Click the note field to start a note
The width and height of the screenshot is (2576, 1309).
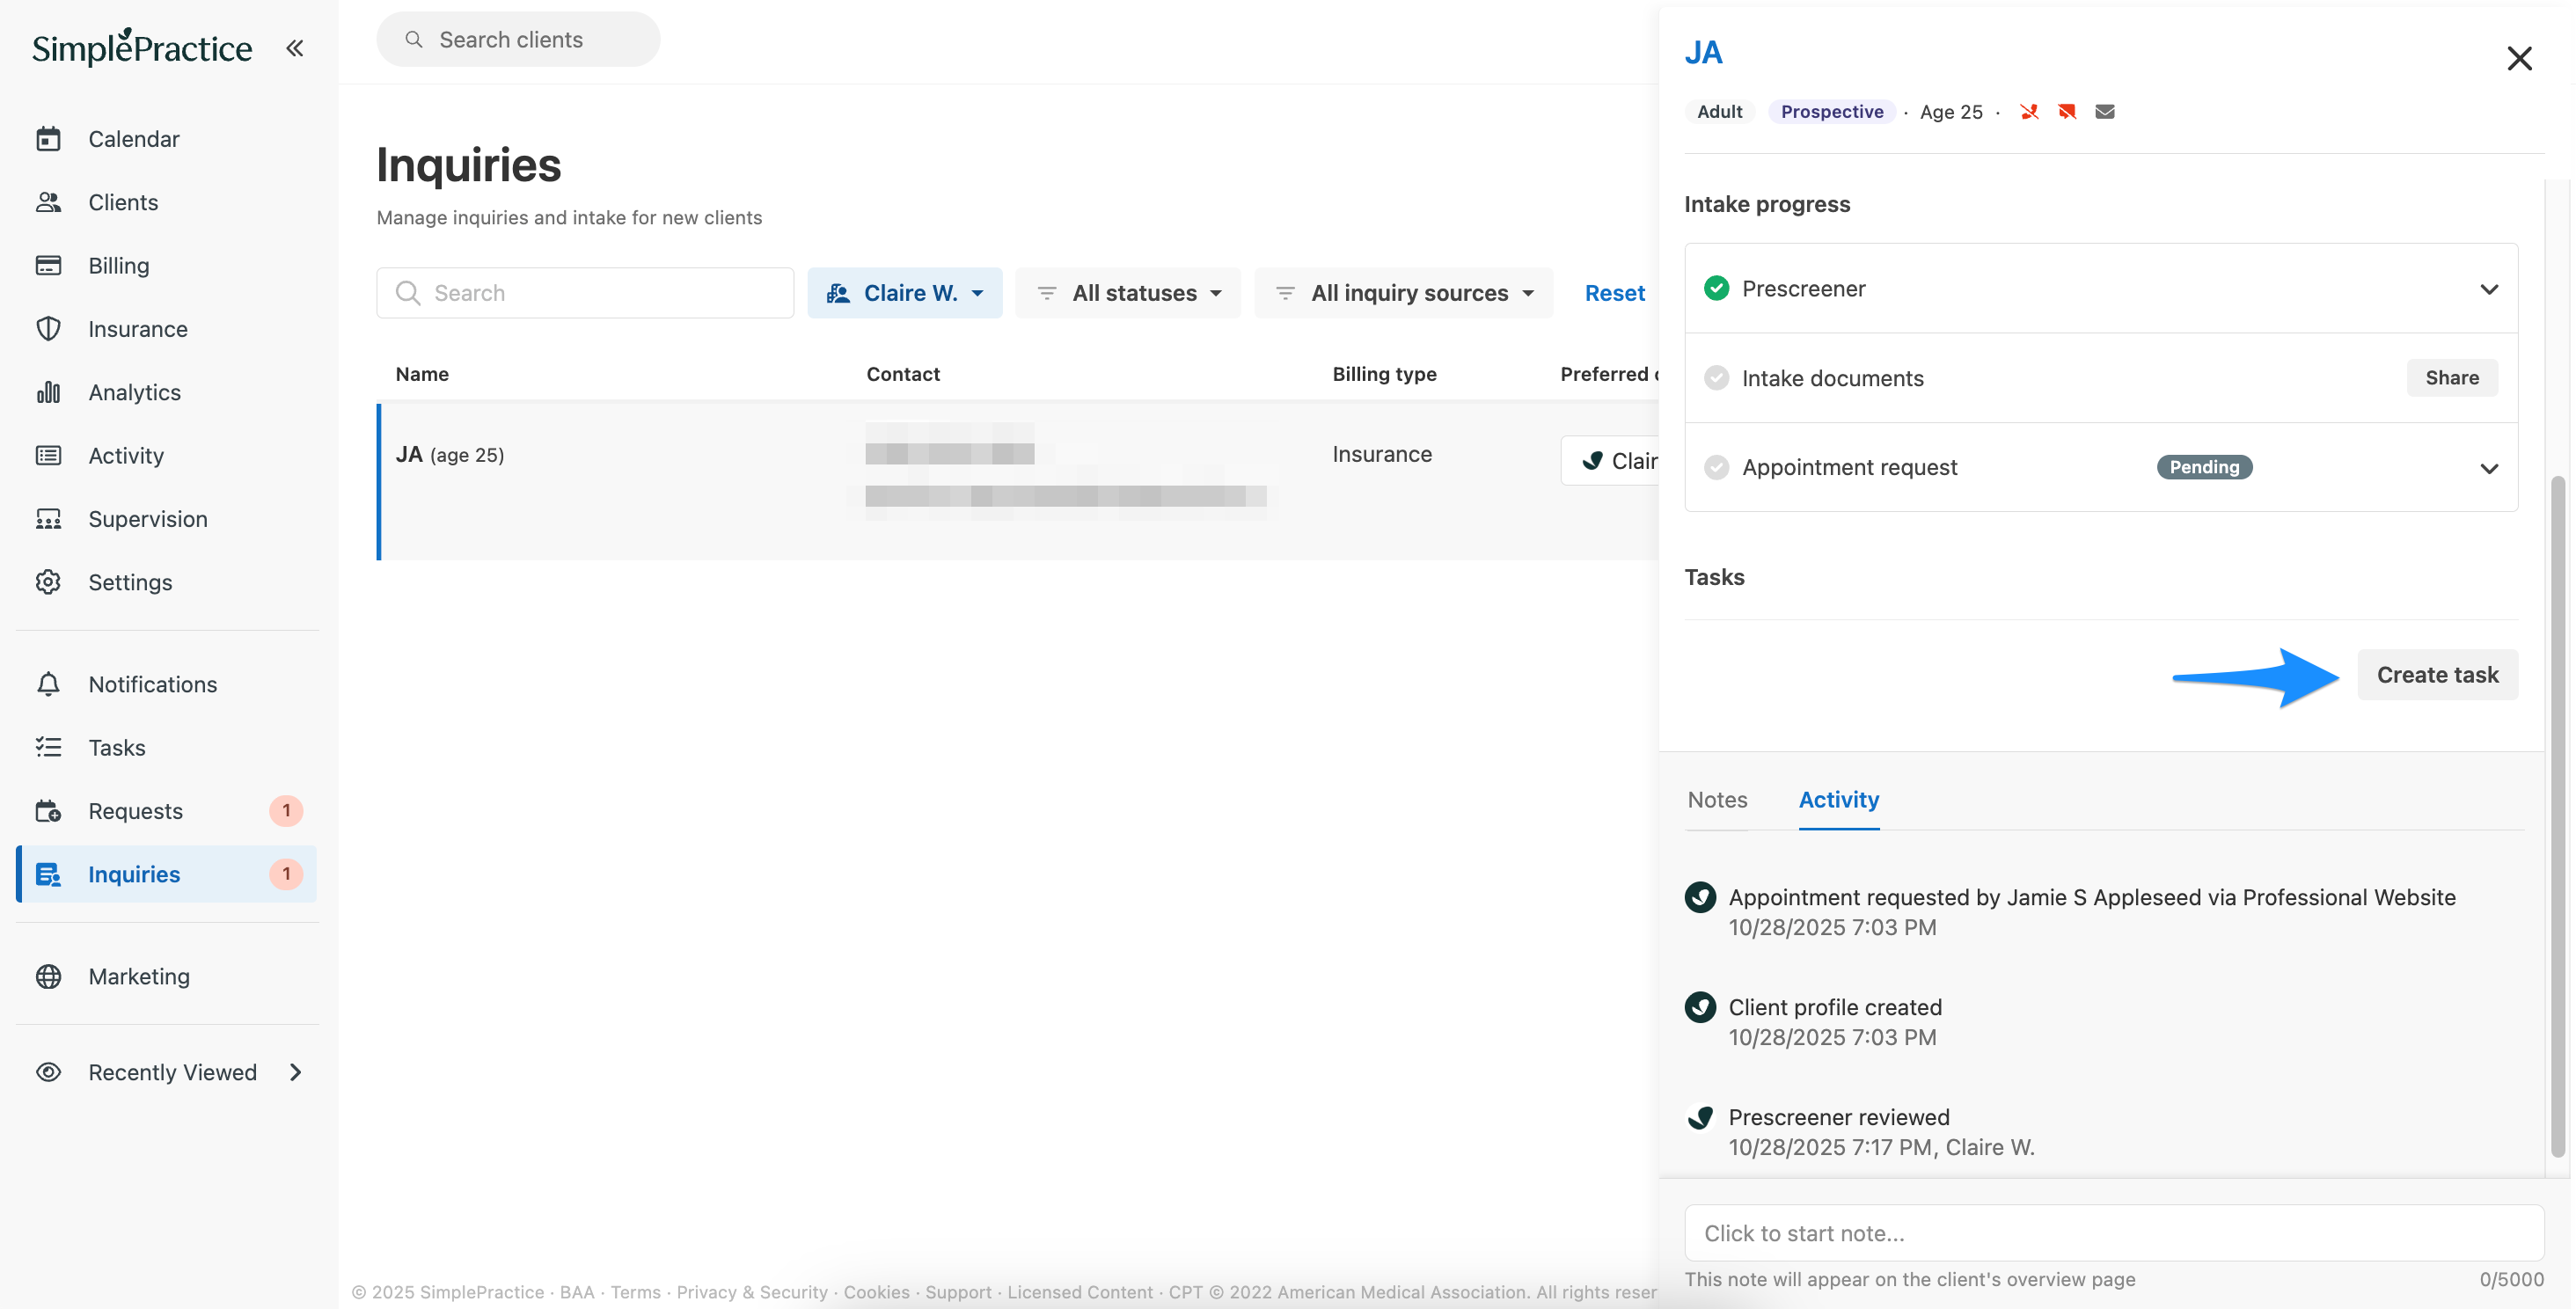tap(2113, 1233)
